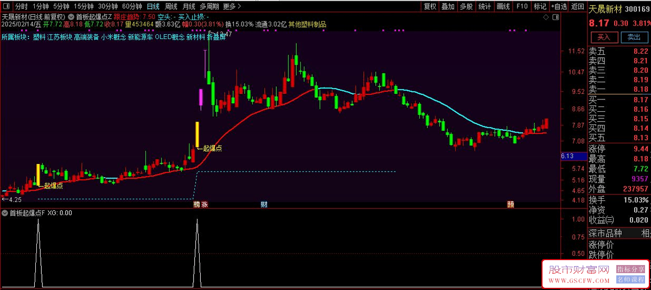
Task: Activate the 画线 drawing tool
Action: coord(503,7)
